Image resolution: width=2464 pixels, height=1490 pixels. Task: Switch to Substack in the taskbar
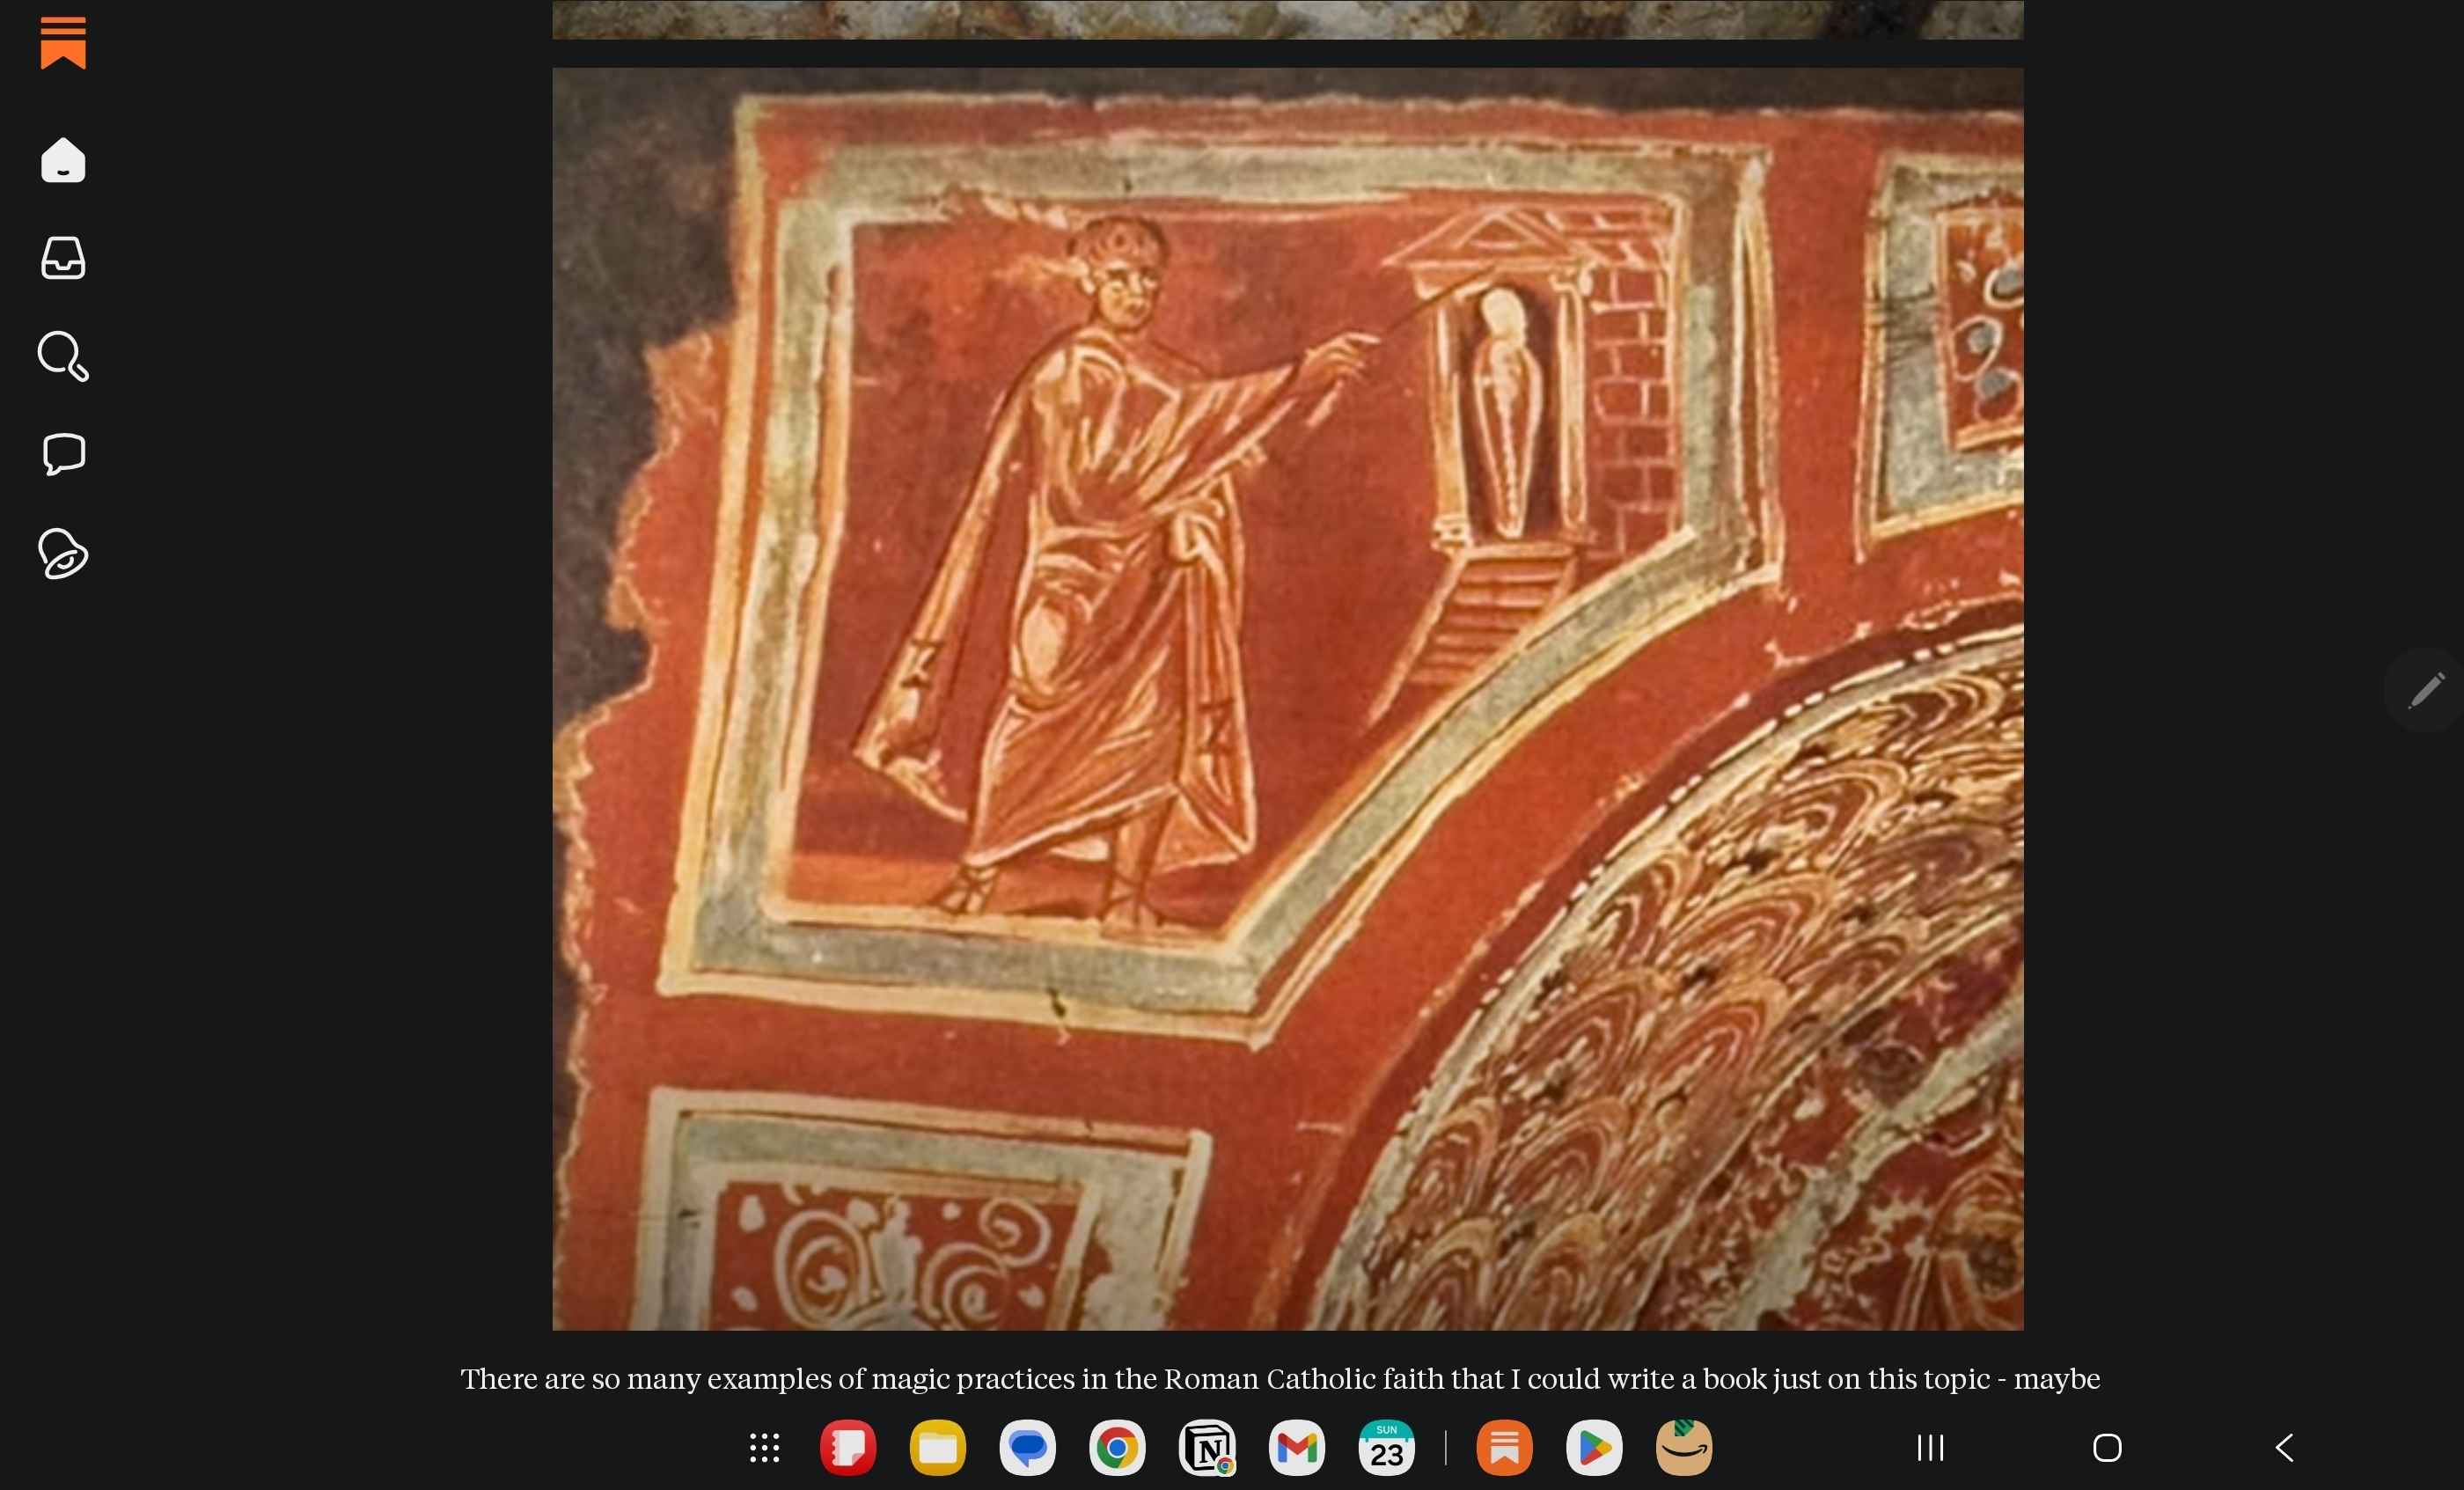(1504, 1447)
